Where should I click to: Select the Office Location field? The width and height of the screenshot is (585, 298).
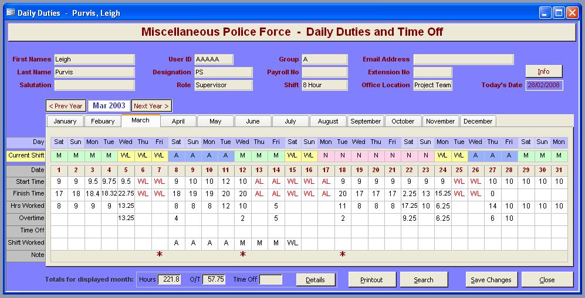point(432,85)
